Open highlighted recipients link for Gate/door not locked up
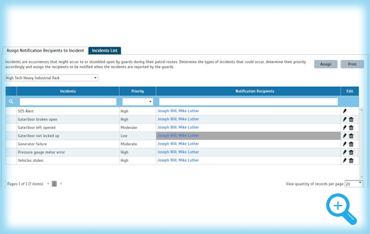370x234 pixels. (178, 135)
